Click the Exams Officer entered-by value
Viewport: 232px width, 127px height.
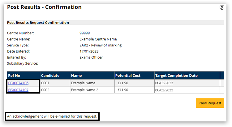[x=91, y=57]
